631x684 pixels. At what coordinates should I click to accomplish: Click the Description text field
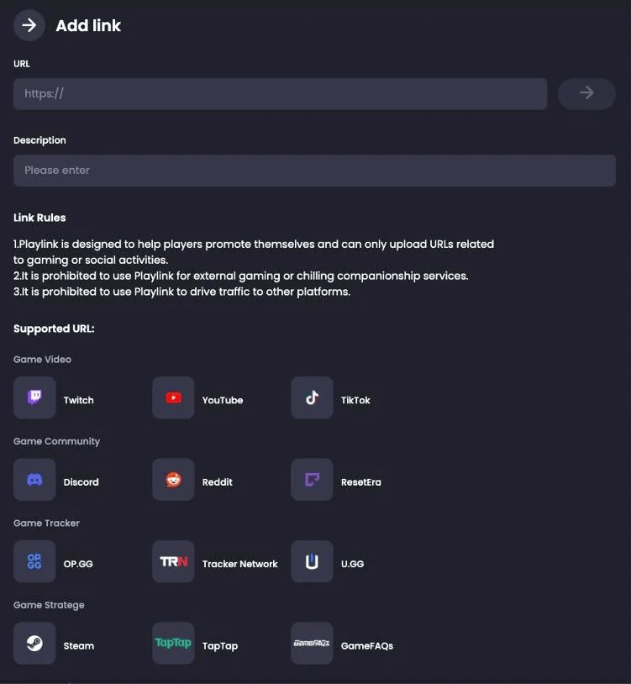tap(314, 171)
